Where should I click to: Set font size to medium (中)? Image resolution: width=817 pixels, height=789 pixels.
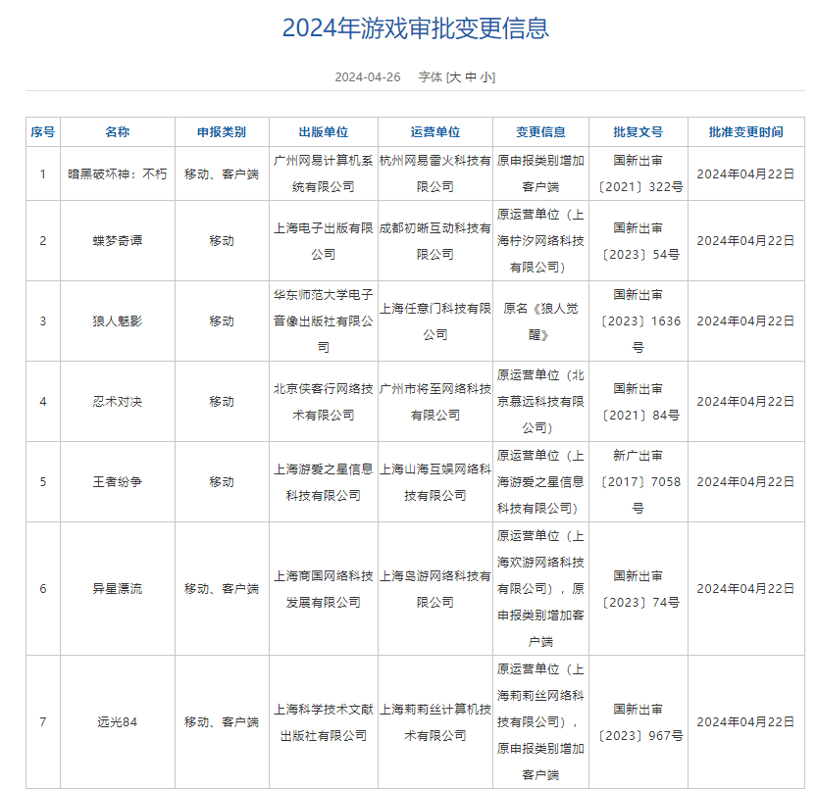point(471,77)
